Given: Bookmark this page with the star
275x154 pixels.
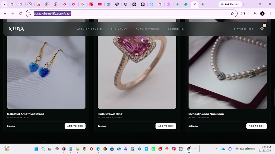Looking at the screenshot, I should 232,13.
